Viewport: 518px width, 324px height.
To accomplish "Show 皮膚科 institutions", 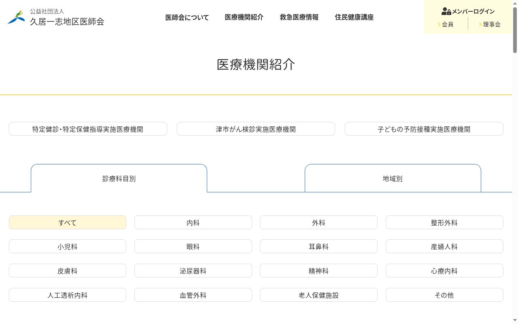I will coord(68,271).
